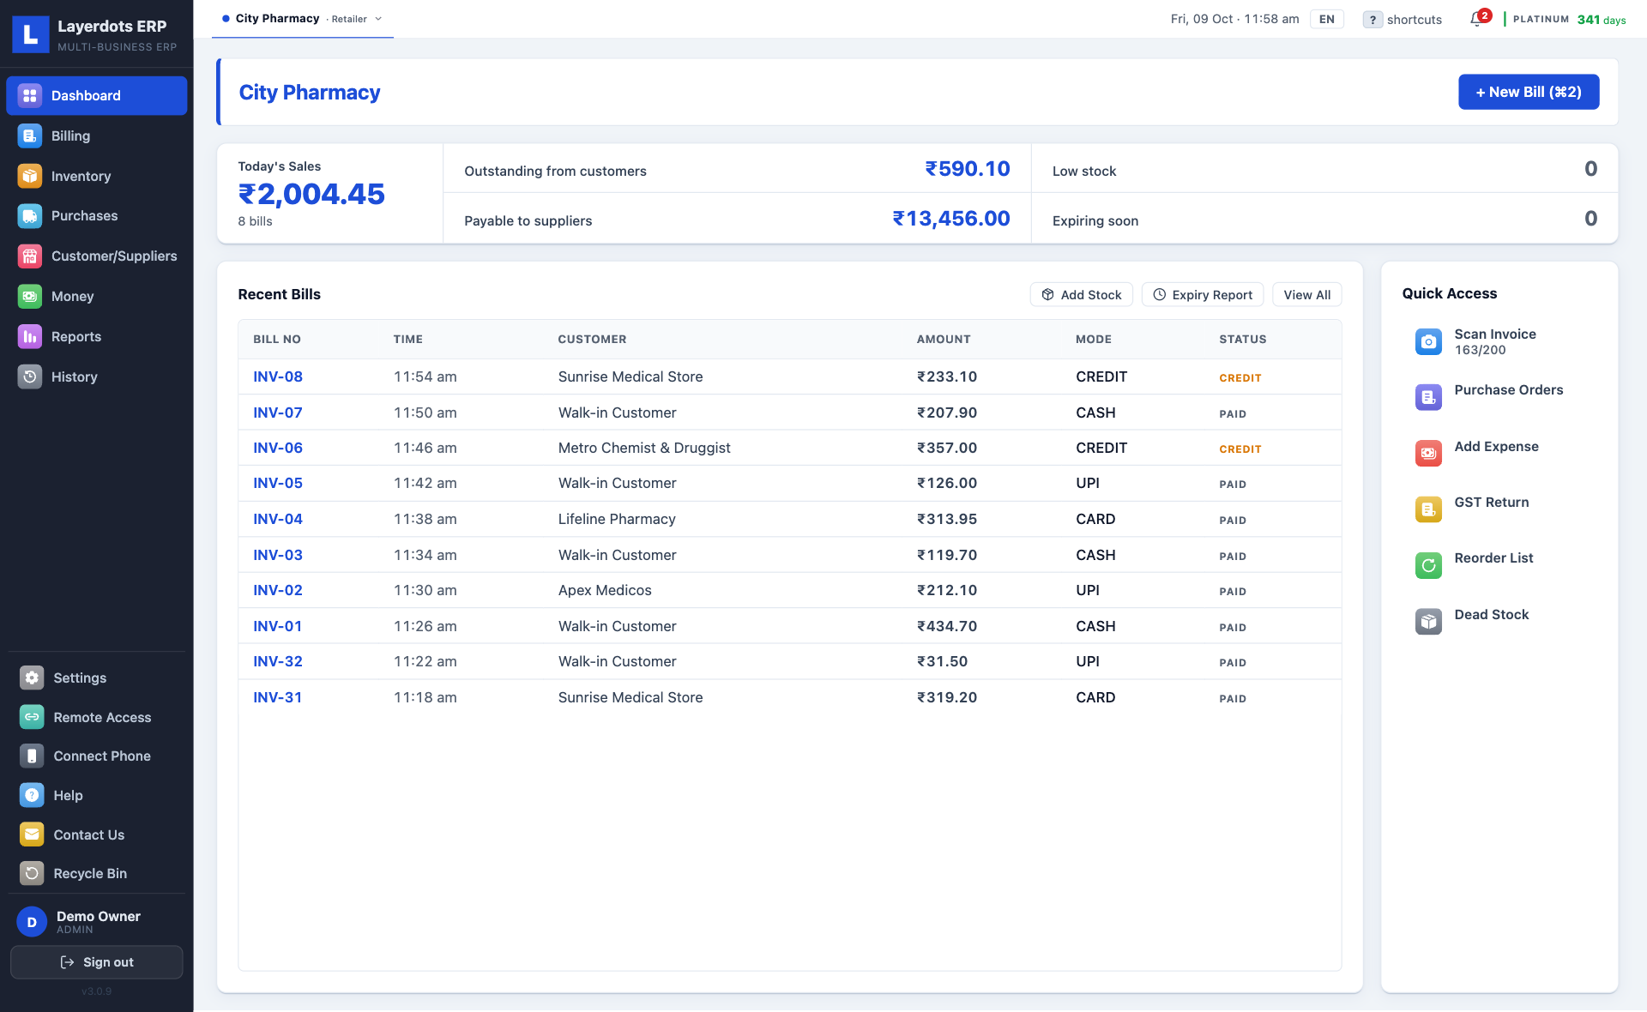The width and height of the screenshot is (1647, 1012).
Task: Open bill INV-06 link
Action: [278, 448]
